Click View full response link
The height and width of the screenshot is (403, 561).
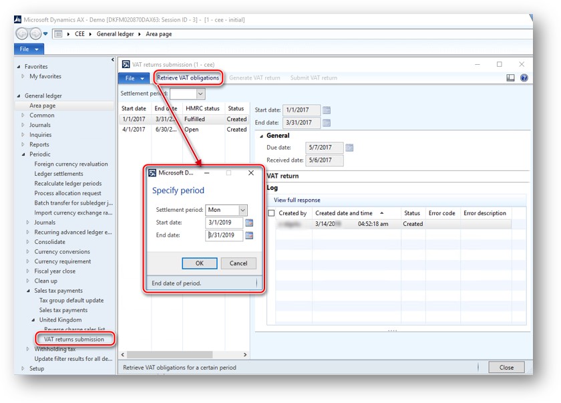[297, 200]
